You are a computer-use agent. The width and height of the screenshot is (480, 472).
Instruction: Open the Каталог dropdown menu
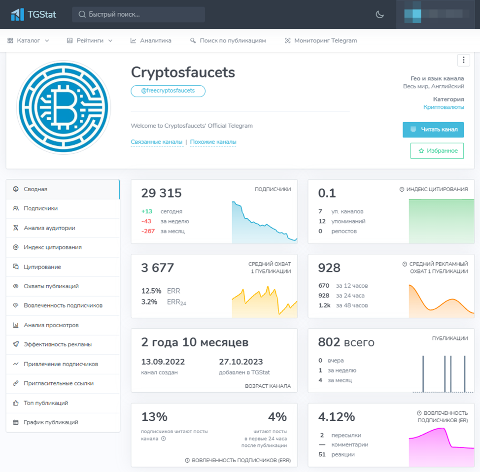[x=28, y=40]
